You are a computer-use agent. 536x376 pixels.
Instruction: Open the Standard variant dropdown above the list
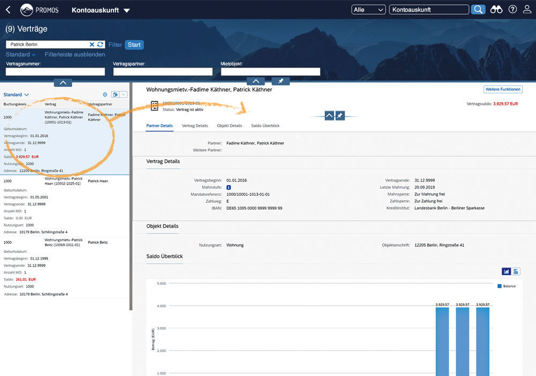pos(16,94)
